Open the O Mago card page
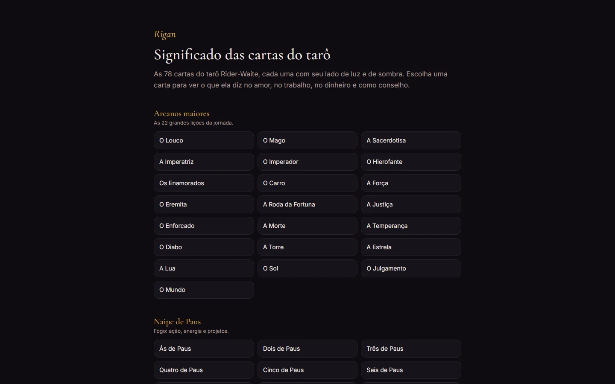 click(x=307, y=140)
